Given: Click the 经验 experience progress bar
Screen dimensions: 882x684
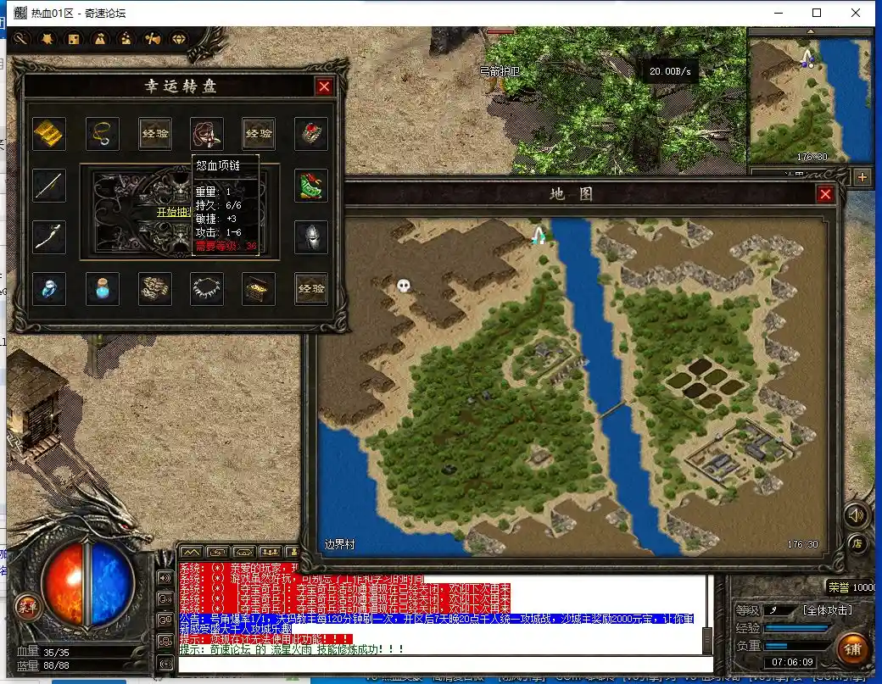Looking at the screenshot, I should tap(798, 628).
